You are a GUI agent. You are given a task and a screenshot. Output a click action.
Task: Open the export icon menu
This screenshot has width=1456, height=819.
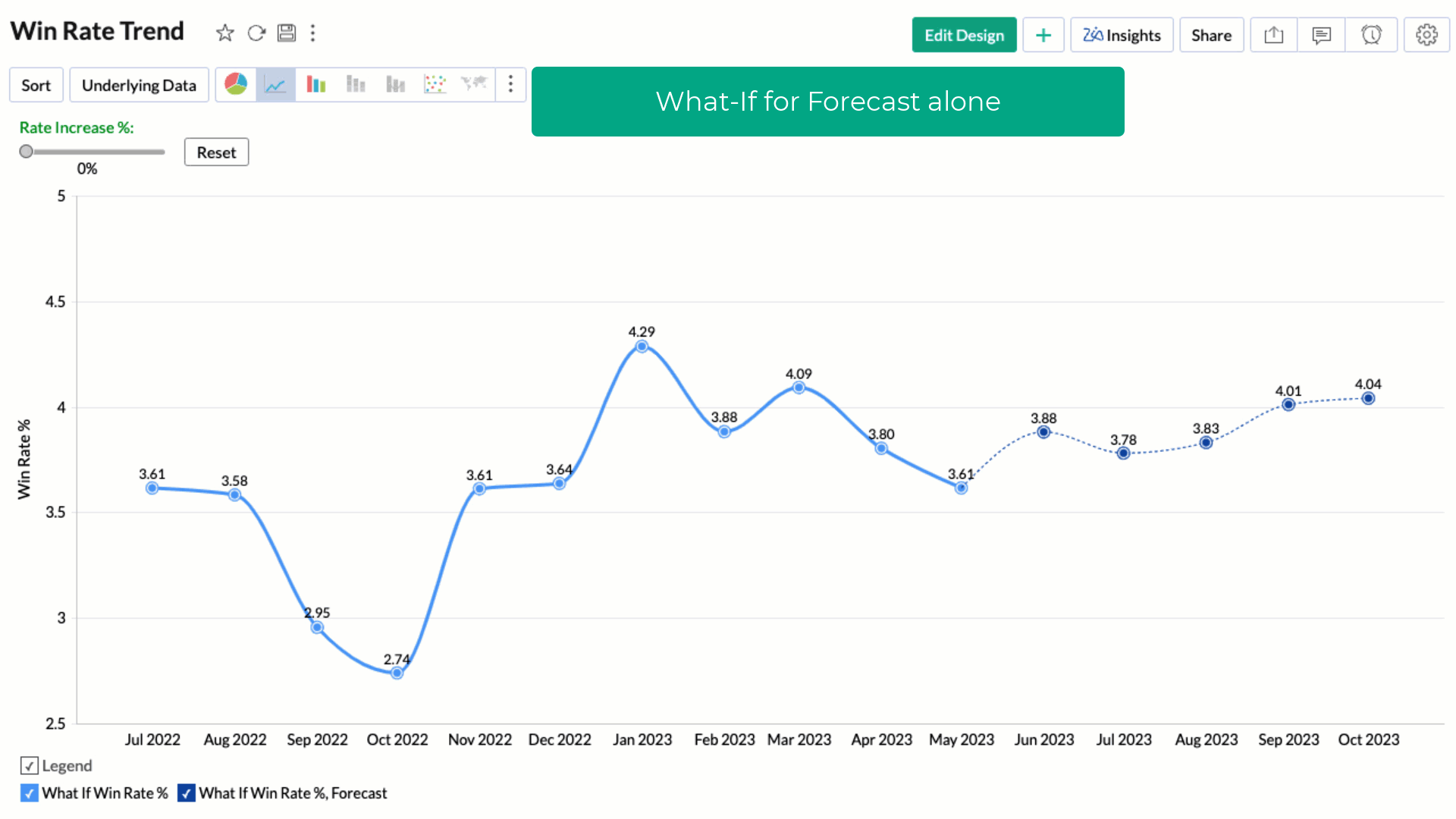coord(1274,36)
